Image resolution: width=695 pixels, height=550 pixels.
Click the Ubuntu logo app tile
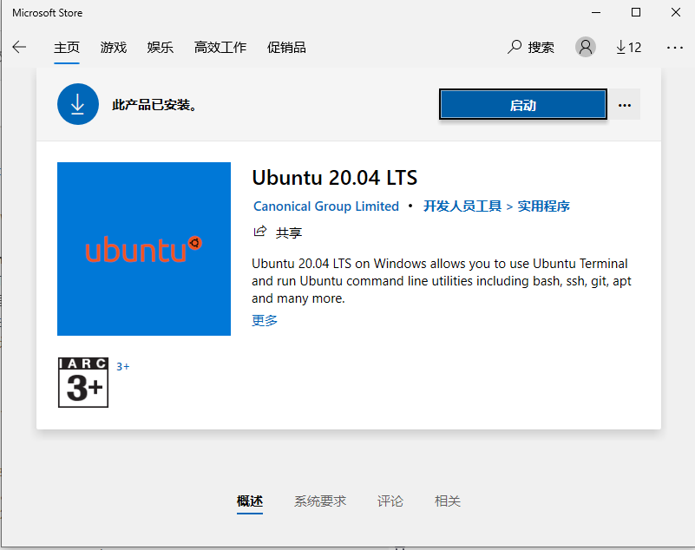pyautogui.click(x=144, y=249)
